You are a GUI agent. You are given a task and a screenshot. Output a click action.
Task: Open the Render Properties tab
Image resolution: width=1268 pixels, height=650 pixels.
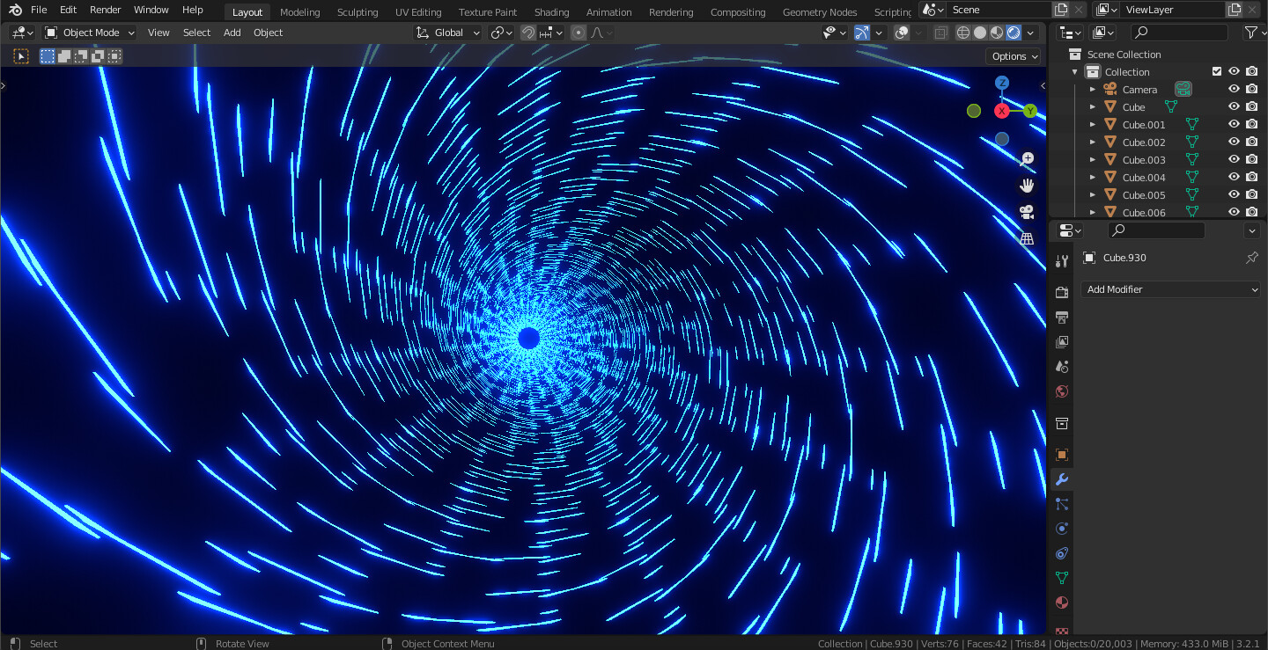click(x=1062, y=292)
